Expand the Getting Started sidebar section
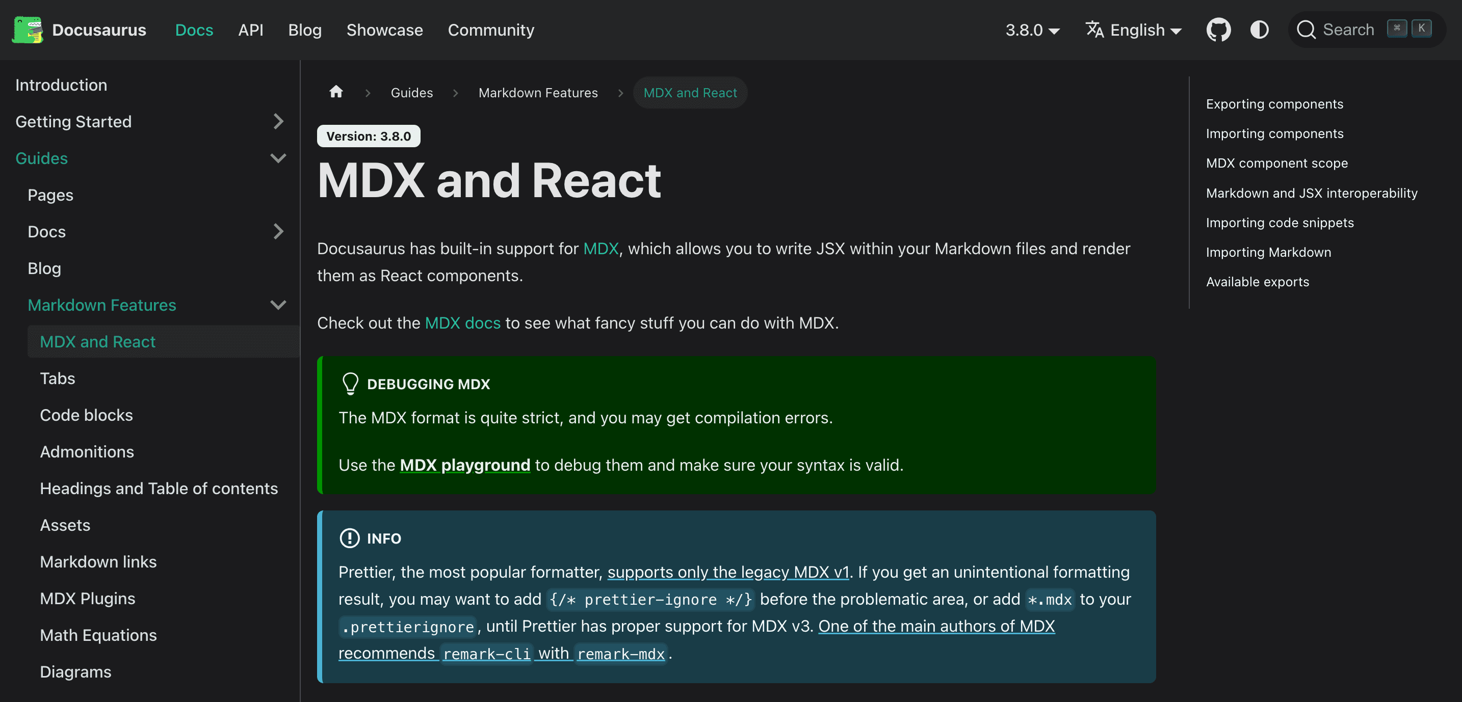Screen dimensions: 1462x702 pyautogui.click(x=278, y=121)
